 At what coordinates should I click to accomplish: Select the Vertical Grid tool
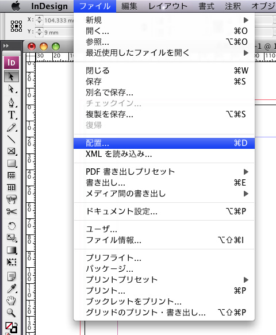tap(11, 187)
